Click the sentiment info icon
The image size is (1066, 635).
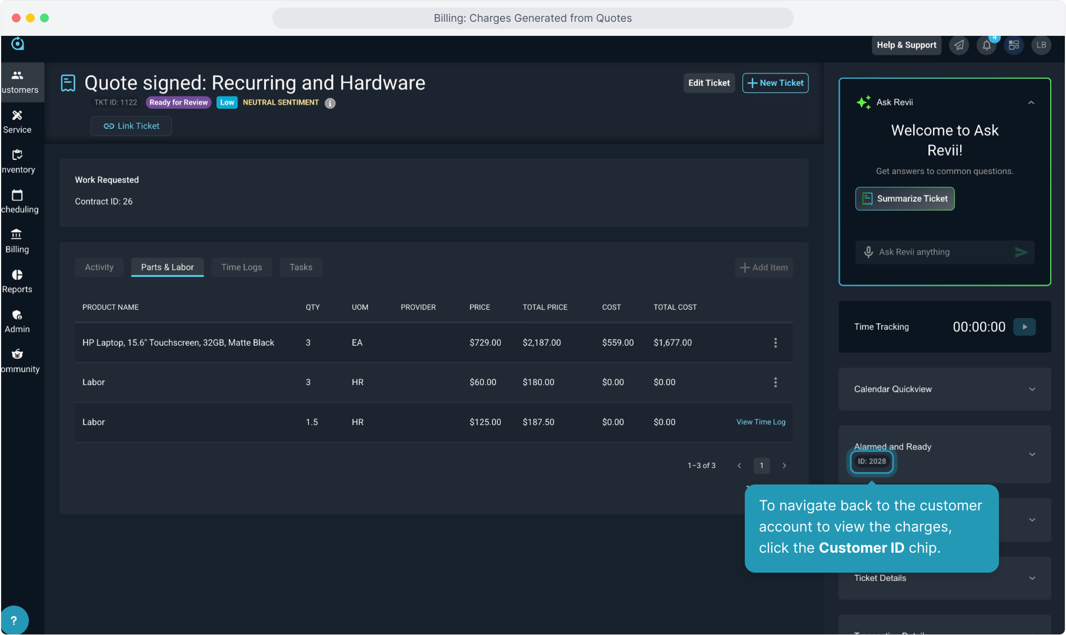(330, 103)
